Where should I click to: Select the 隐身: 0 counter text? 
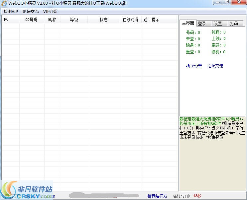(x=193, y=45)
